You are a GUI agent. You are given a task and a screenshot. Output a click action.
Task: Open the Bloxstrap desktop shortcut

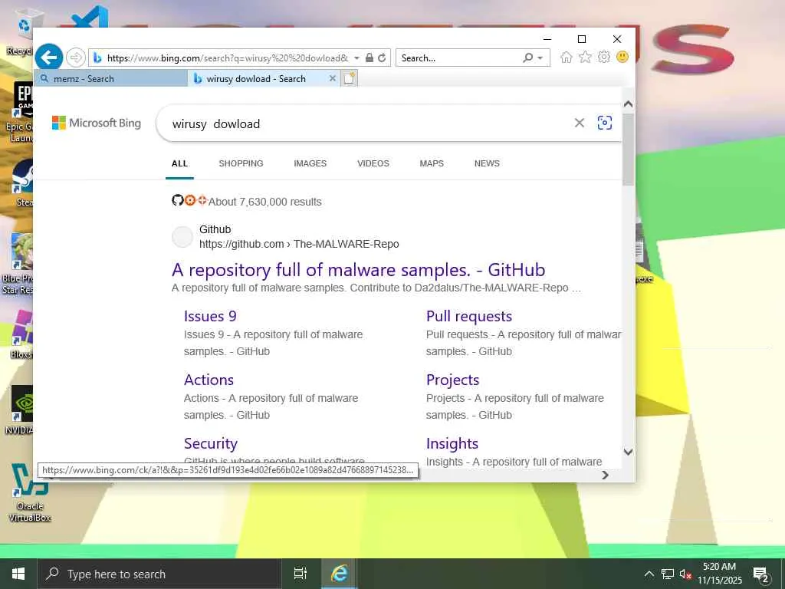coord(21,334)
